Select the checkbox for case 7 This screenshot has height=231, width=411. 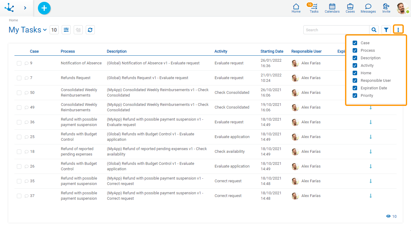coord(19,78)
